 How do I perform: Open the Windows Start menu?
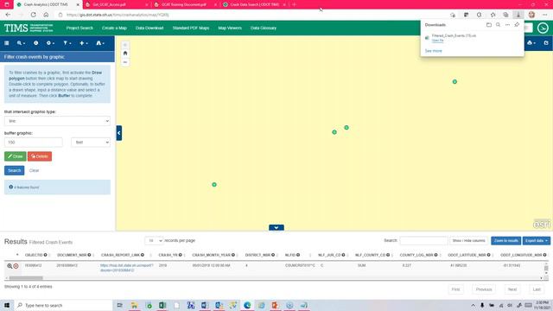(x=7, y=305)
